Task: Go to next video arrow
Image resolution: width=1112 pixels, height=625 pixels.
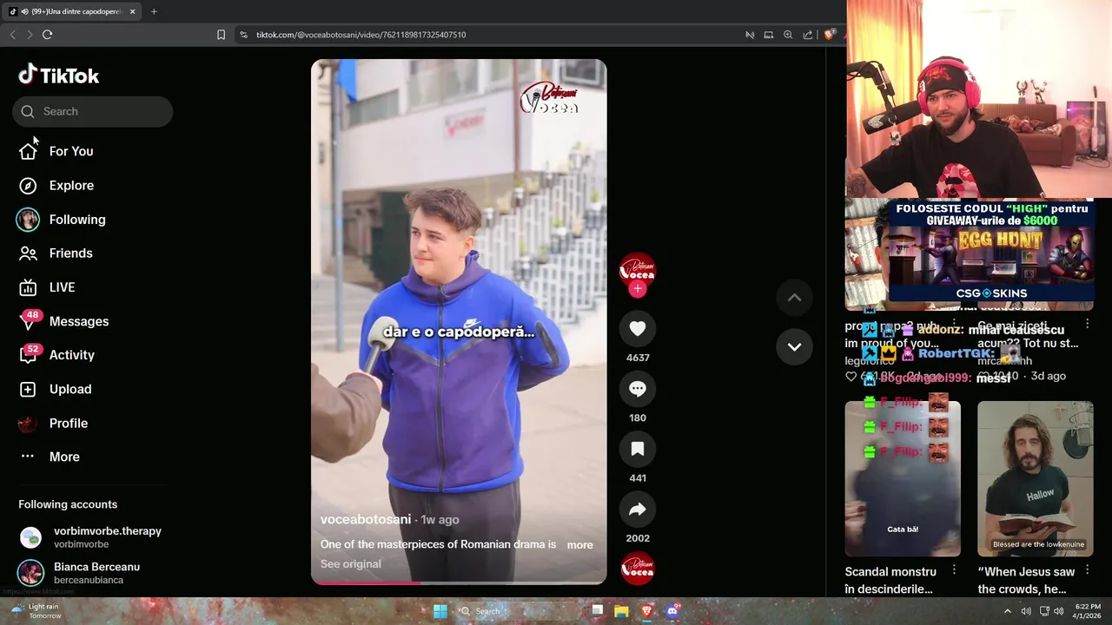Action: (794, 346)
